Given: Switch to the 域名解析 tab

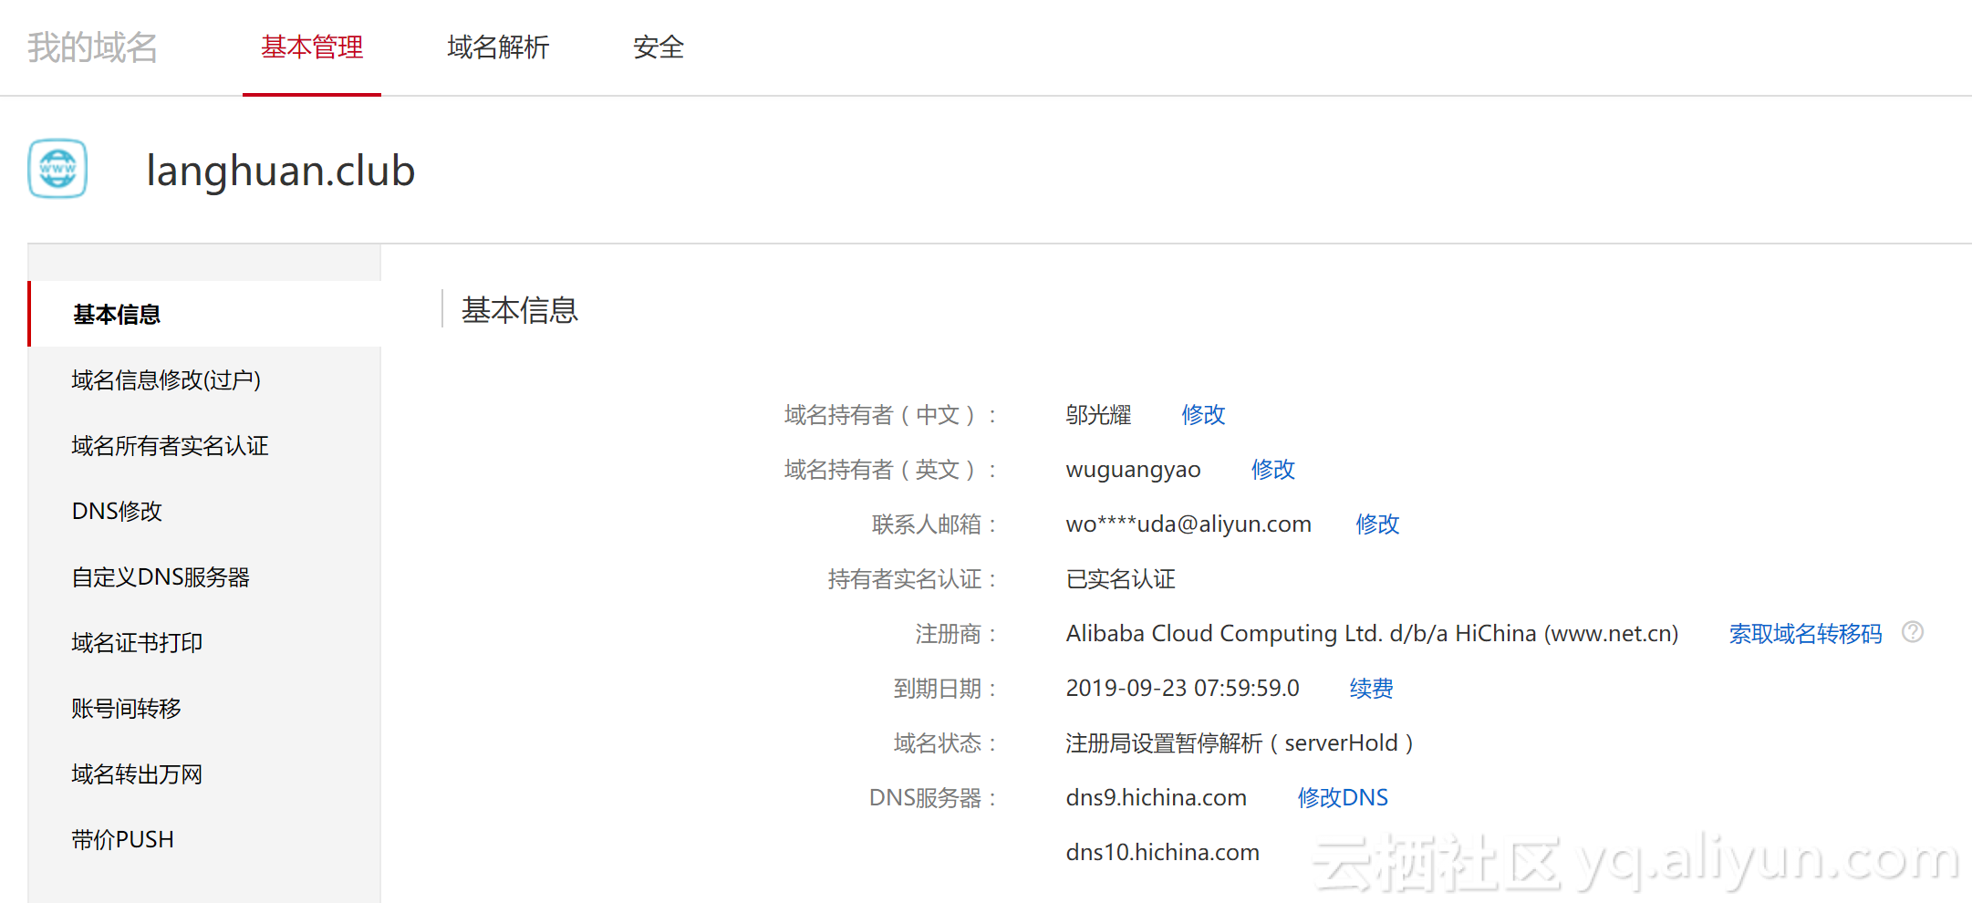Looking at the screenshot, I should point(498,47).
